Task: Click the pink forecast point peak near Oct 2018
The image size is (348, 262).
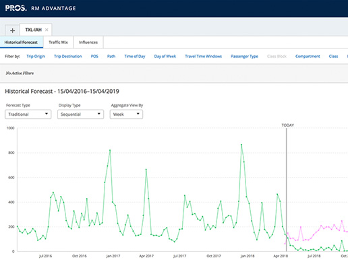Action: pyautogui.click(x=342, y=221)
